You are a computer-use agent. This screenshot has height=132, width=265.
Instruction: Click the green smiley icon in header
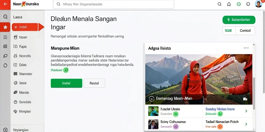[239, 4]
